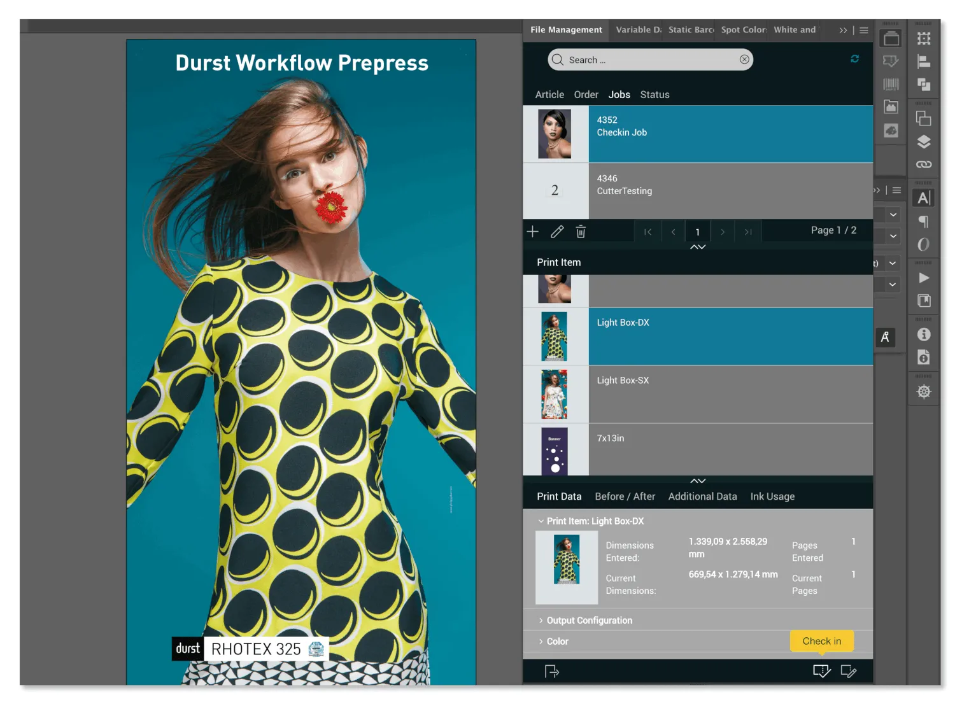
Task: Open the Status tab in the jobs list
Action: pos(654,94)
